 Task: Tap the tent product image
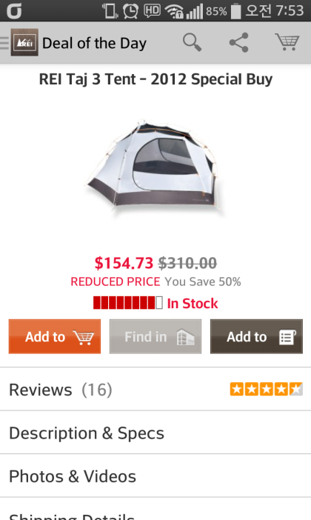coord(154,167)
